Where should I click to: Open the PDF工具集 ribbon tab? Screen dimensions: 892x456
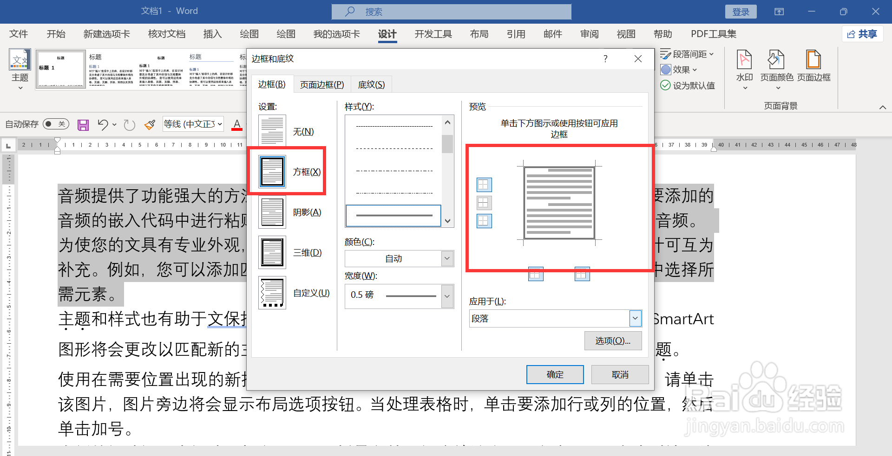pyautogui.click(x=714, y=34)
